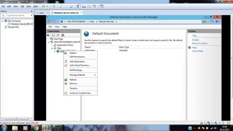
Task: Click the Unity mode toolbar icon
Action: tap(94, 7)
